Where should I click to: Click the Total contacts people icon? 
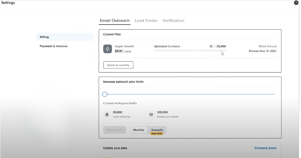tap(107, 114)
